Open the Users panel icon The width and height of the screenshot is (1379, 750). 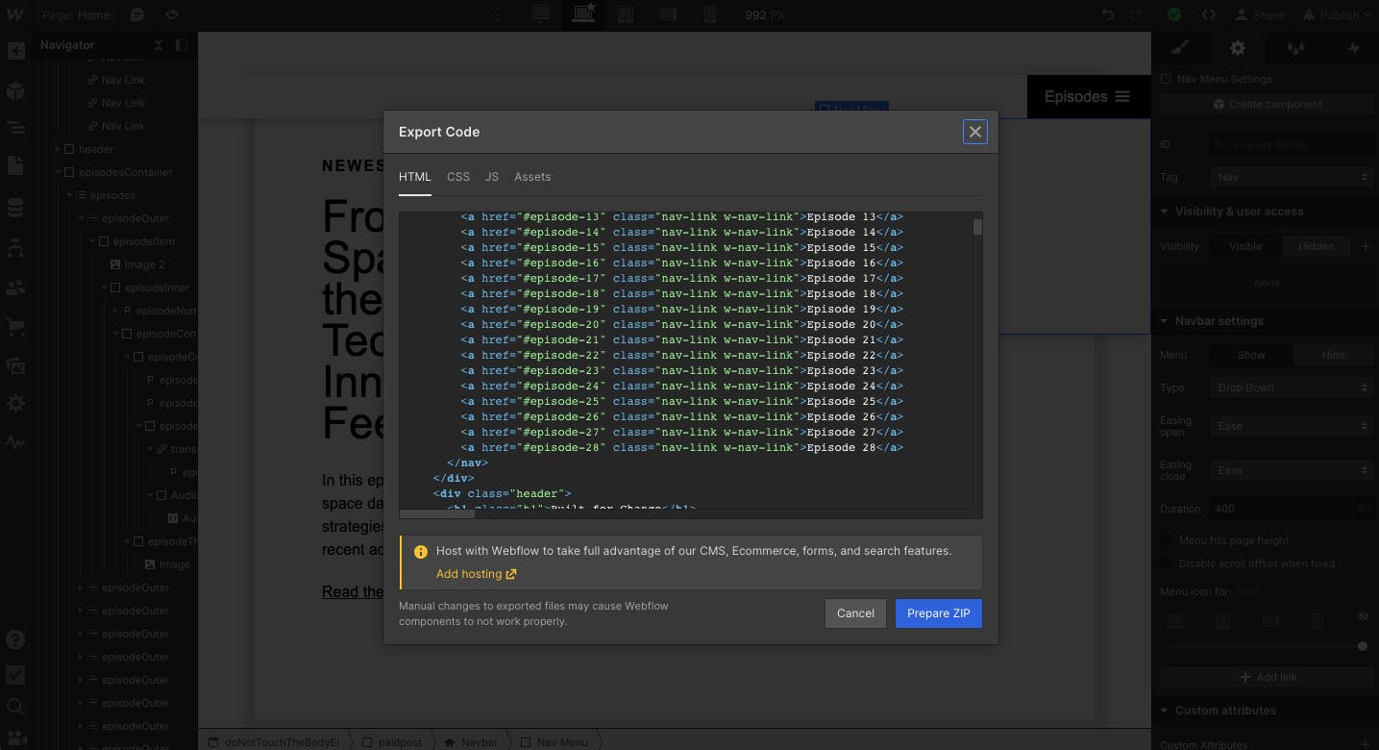(15, 287)
